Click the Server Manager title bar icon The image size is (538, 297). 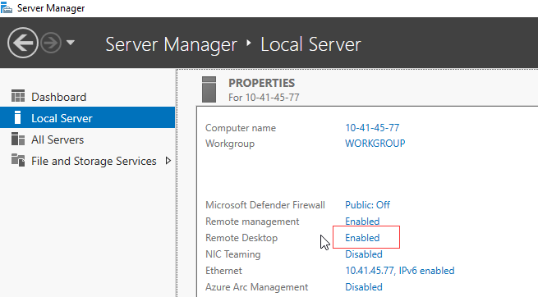point(7,7)
